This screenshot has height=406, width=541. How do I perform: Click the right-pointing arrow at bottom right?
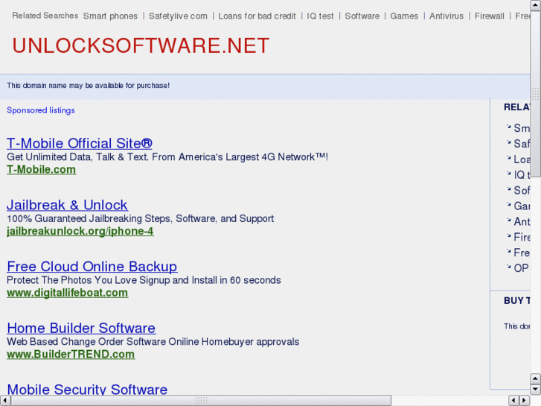pos(525,401)
